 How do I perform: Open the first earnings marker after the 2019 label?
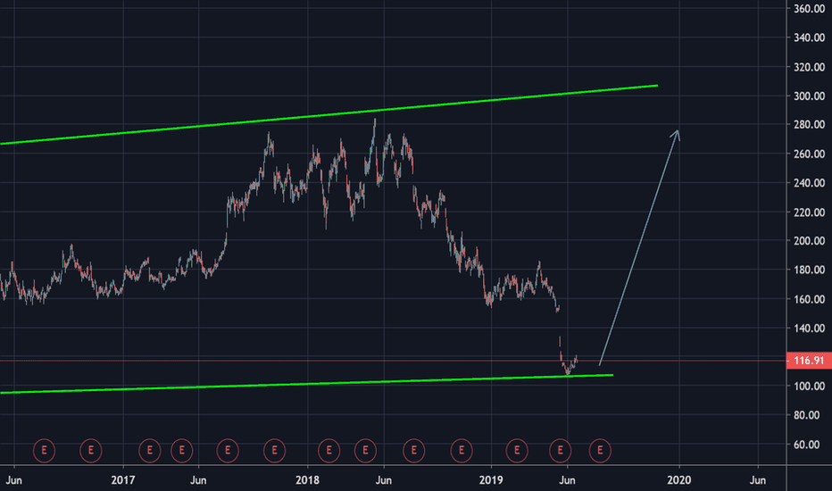(517, 451)
